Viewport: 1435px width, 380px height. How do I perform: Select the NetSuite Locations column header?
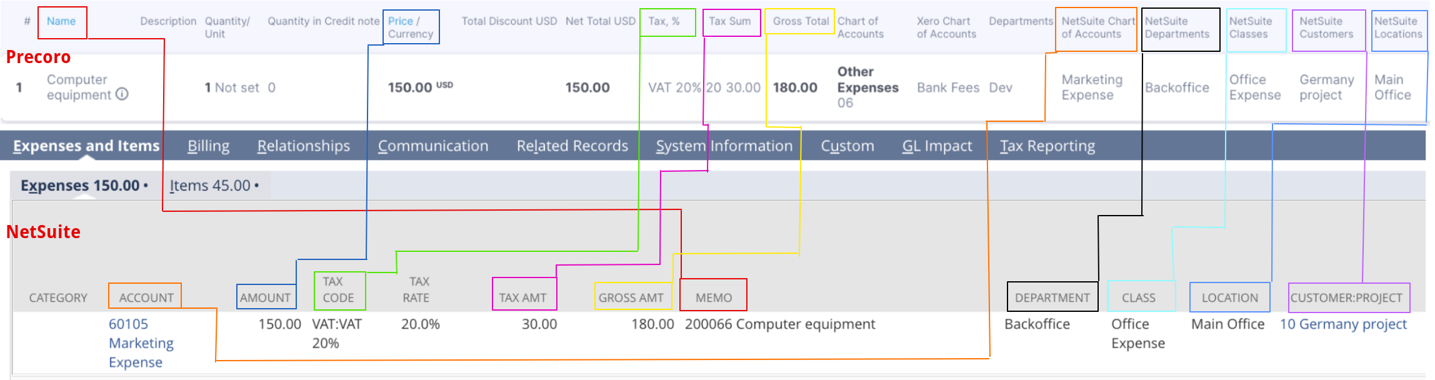pos(1399,27)
